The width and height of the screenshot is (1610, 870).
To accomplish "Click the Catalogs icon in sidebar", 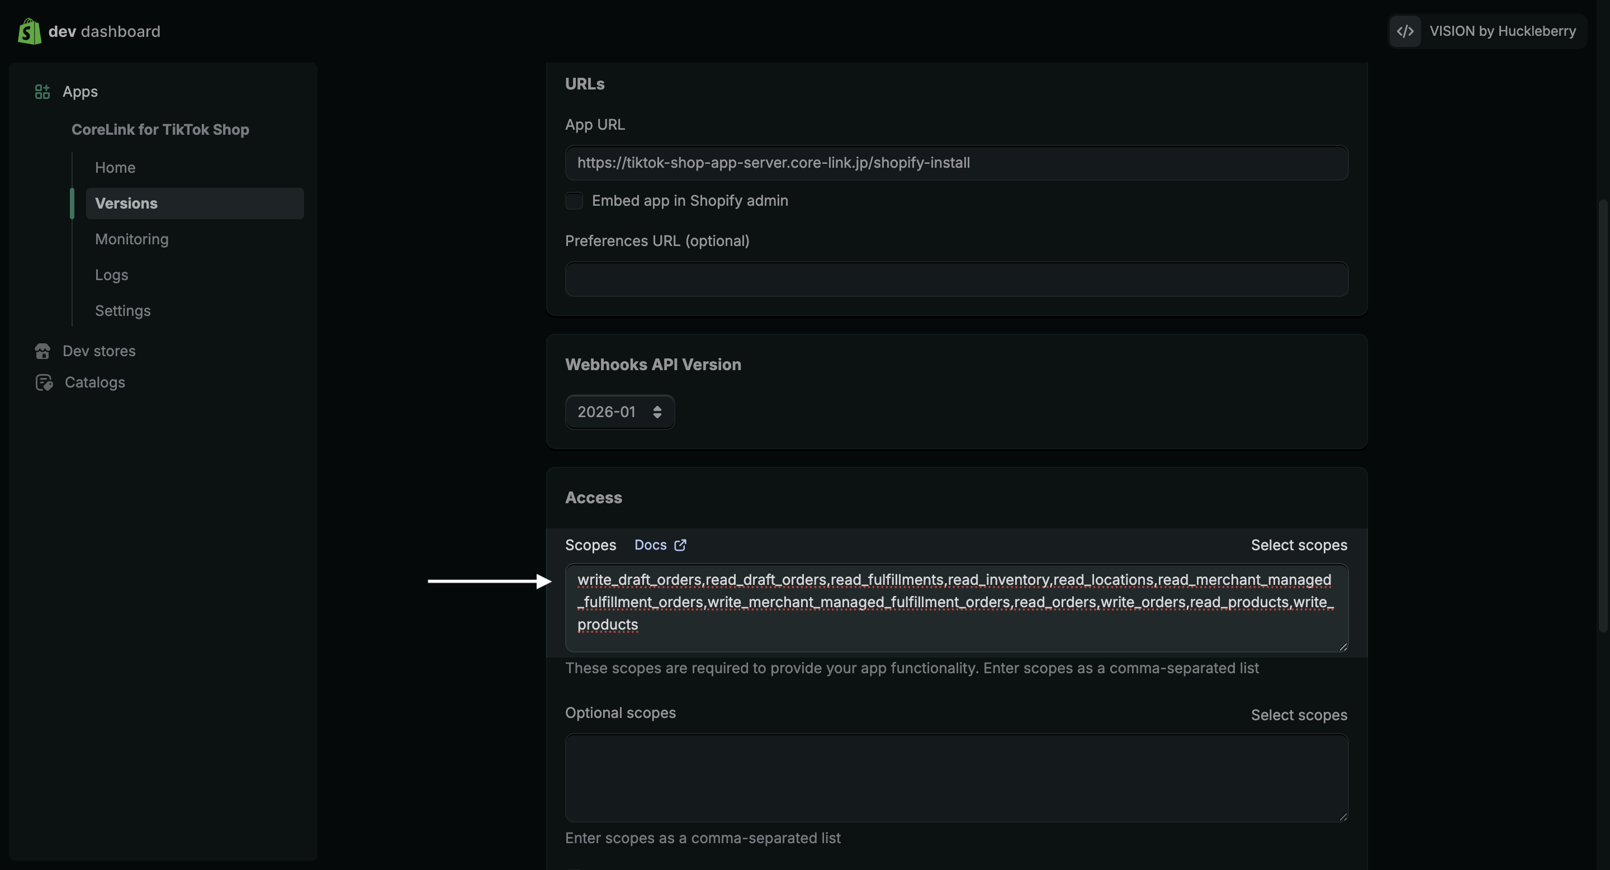I will coord(44,382).
